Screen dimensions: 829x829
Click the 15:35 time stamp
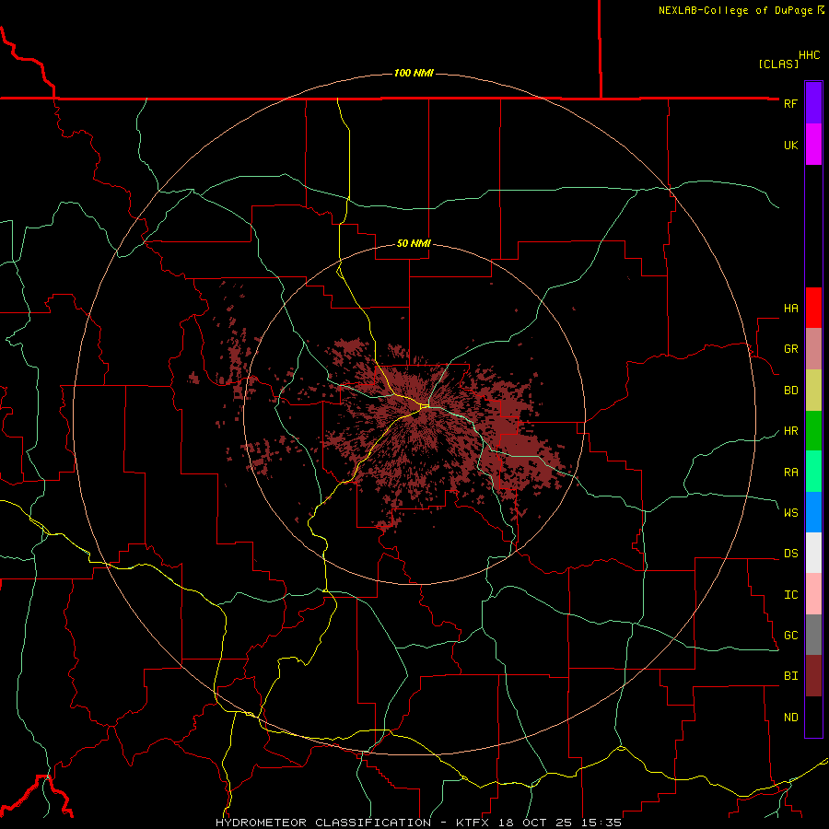pyautogui.click(x=602, y=823)
